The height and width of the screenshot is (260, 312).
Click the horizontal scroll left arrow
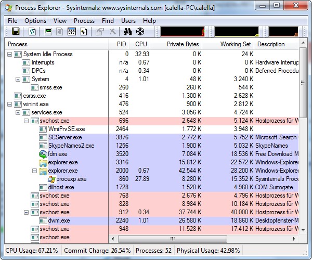coord(113,239)
